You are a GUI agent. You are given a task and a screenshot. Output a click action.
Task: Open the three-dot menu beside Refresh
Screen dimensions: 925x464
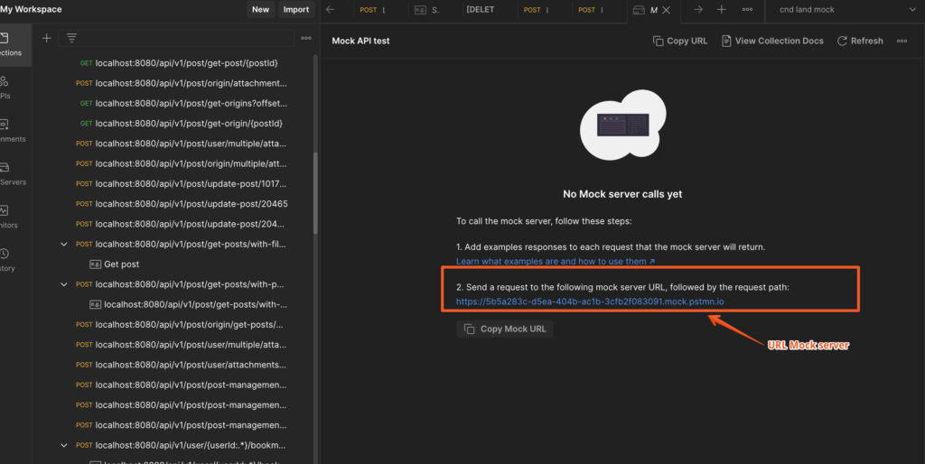tap(902, 41)
